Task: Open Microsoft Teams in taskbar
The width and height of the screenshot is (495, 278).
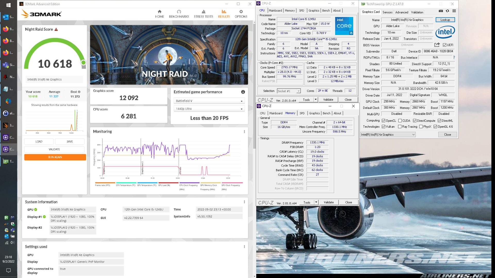Action: click(x=9, y=65)
